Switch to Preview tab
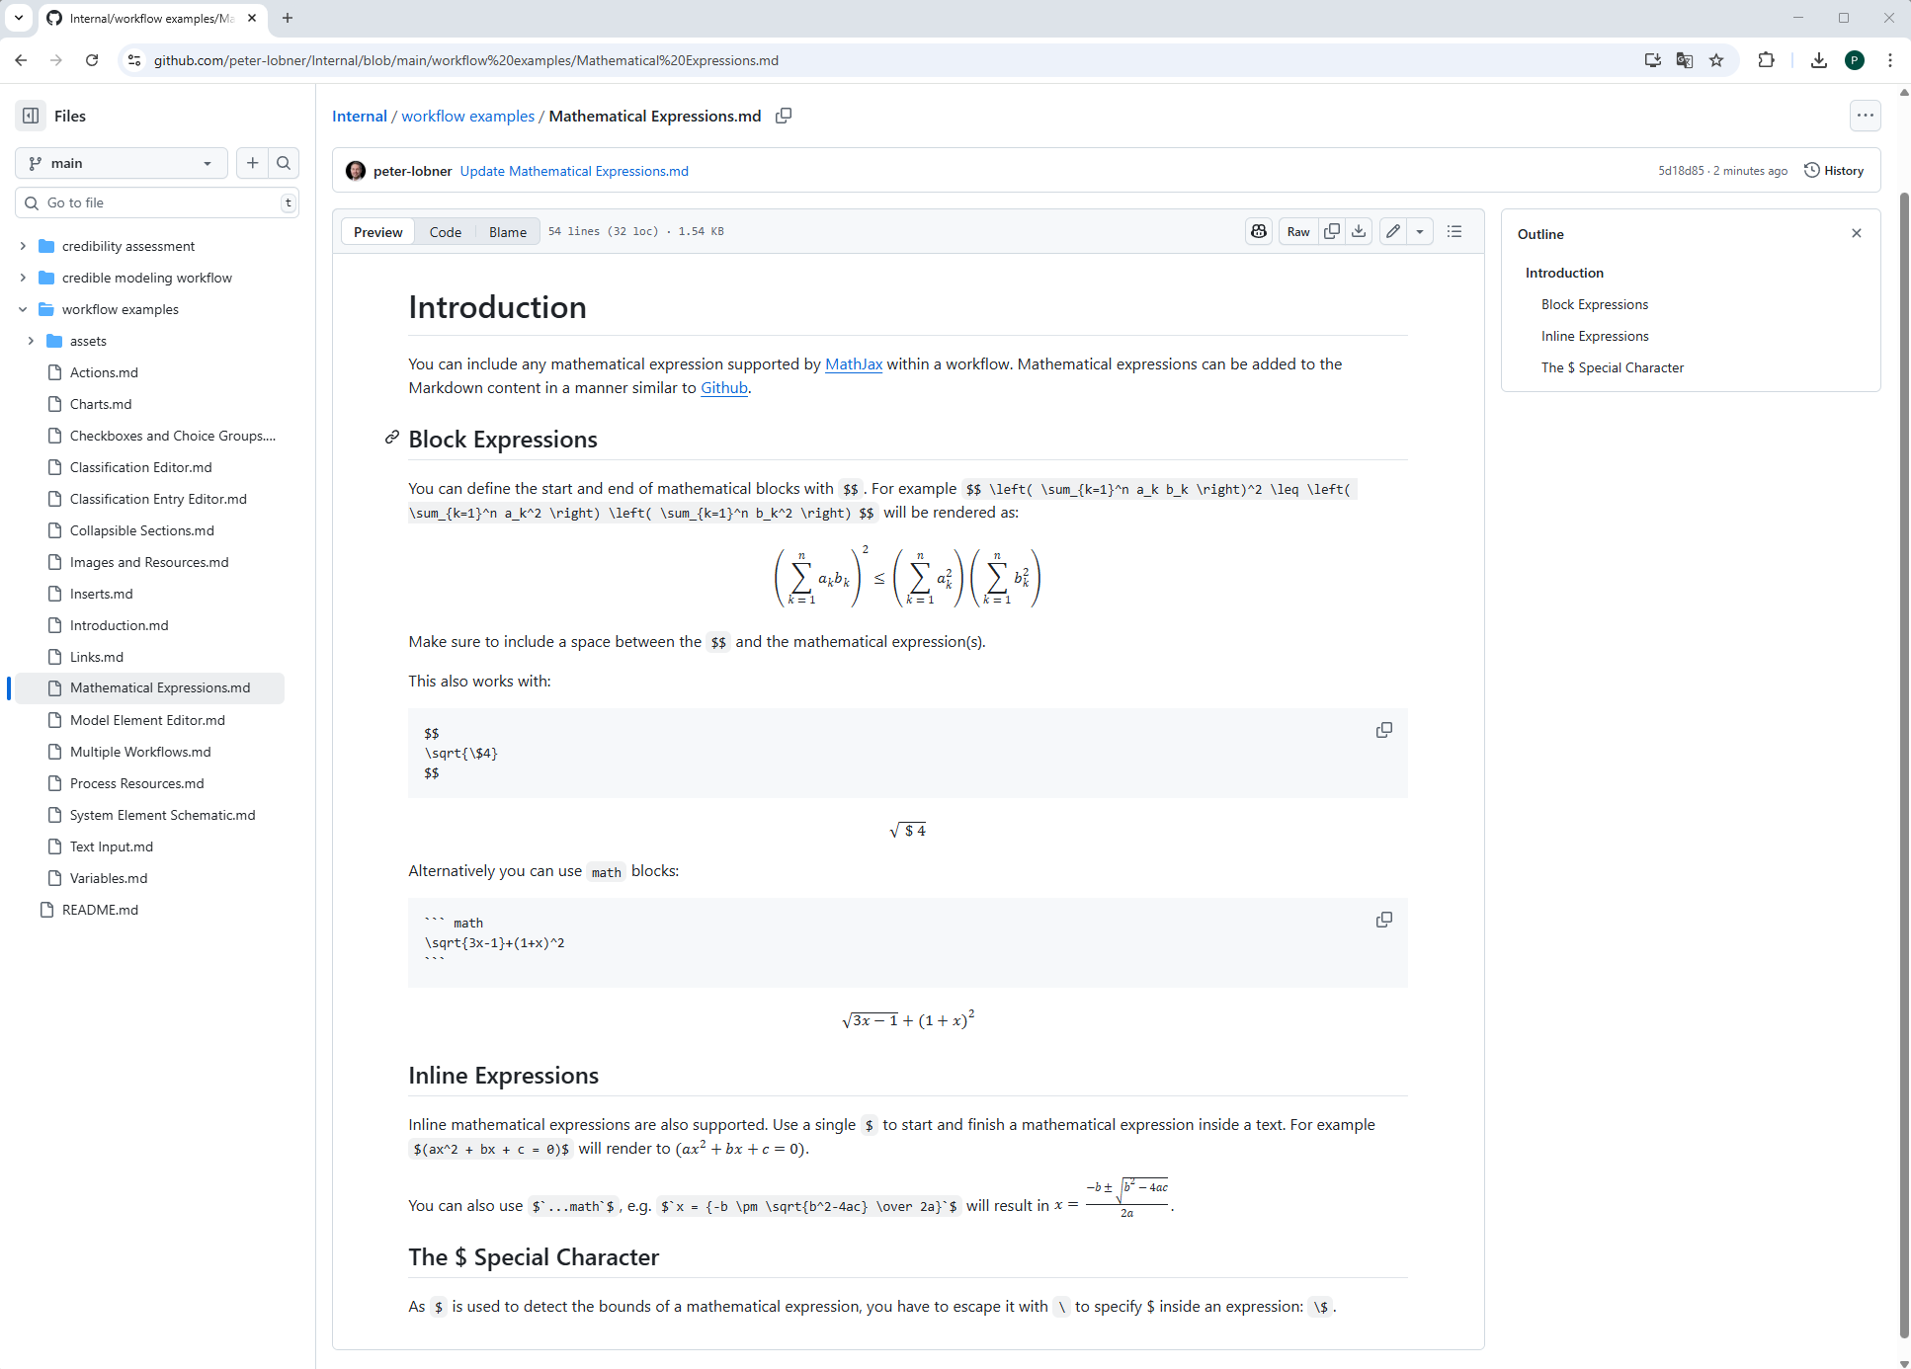Screen dimensions: 1911x1369 point(377,232)
